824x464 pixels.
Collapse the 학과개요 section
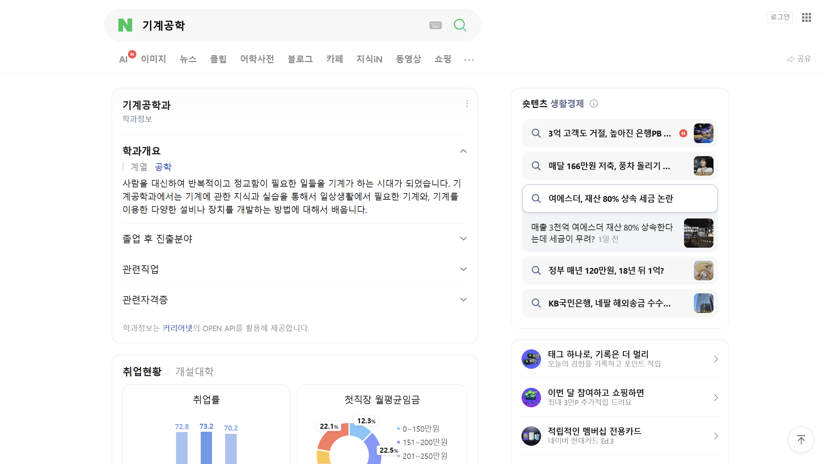point(463,151)
